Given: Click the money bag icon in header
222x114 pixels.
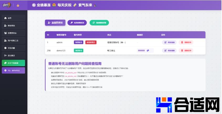Looking at the screenshot, I should point(18,5).
